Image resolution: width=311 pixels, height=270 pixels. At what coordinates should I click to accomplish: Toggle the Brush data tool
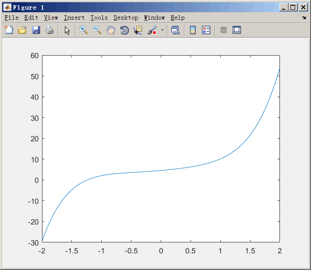152,30
